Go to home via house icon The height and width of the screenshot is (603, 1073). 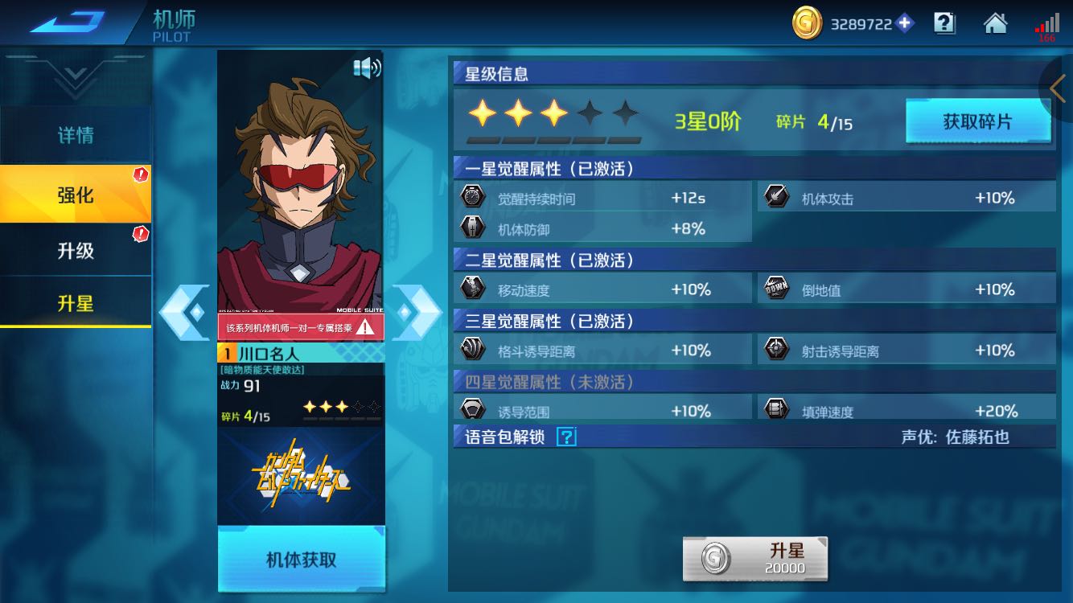[995, 23]
